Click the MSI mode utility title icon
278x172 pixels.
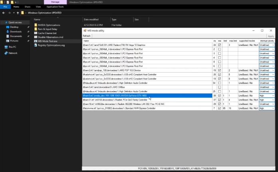(85, 30)
